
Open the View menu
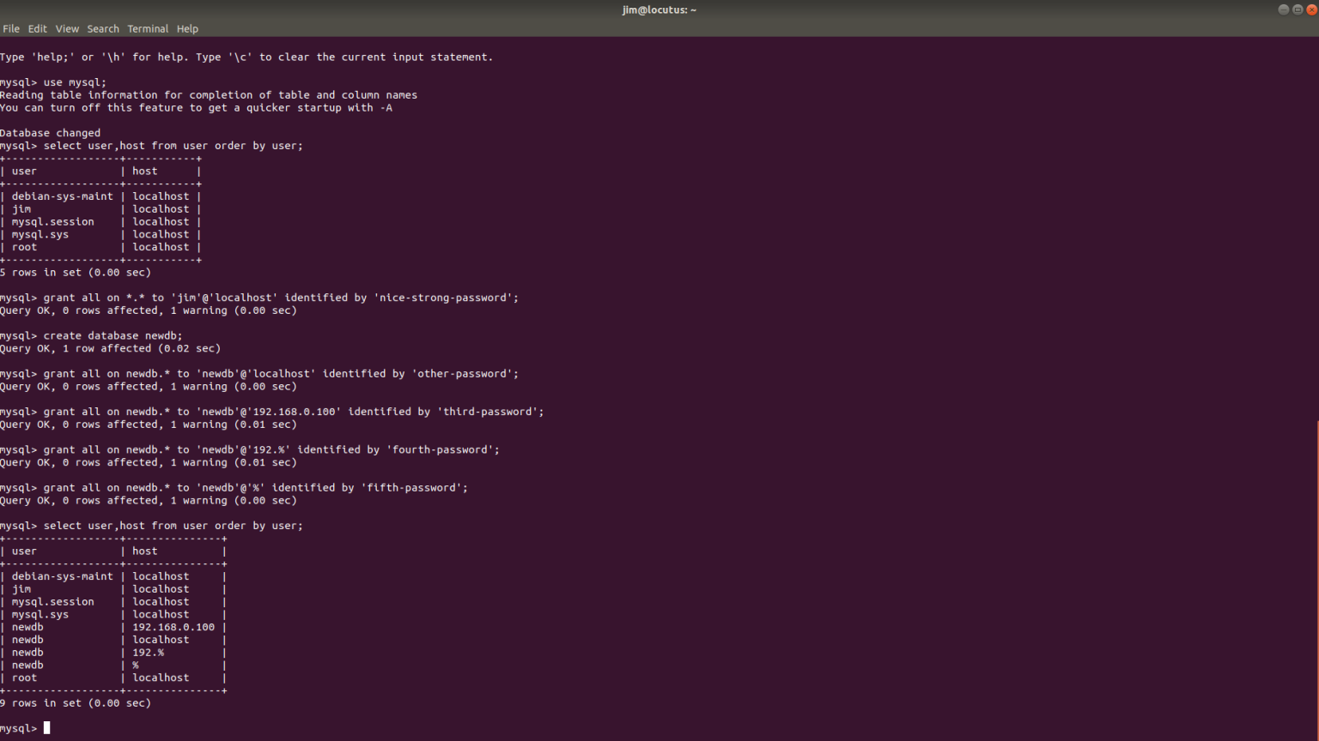pyautogui.click(x=66, y=28)
